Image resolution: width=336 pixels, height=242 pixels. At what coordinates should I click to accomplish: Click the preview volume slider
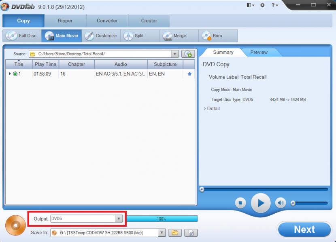[x=310, y=203]
